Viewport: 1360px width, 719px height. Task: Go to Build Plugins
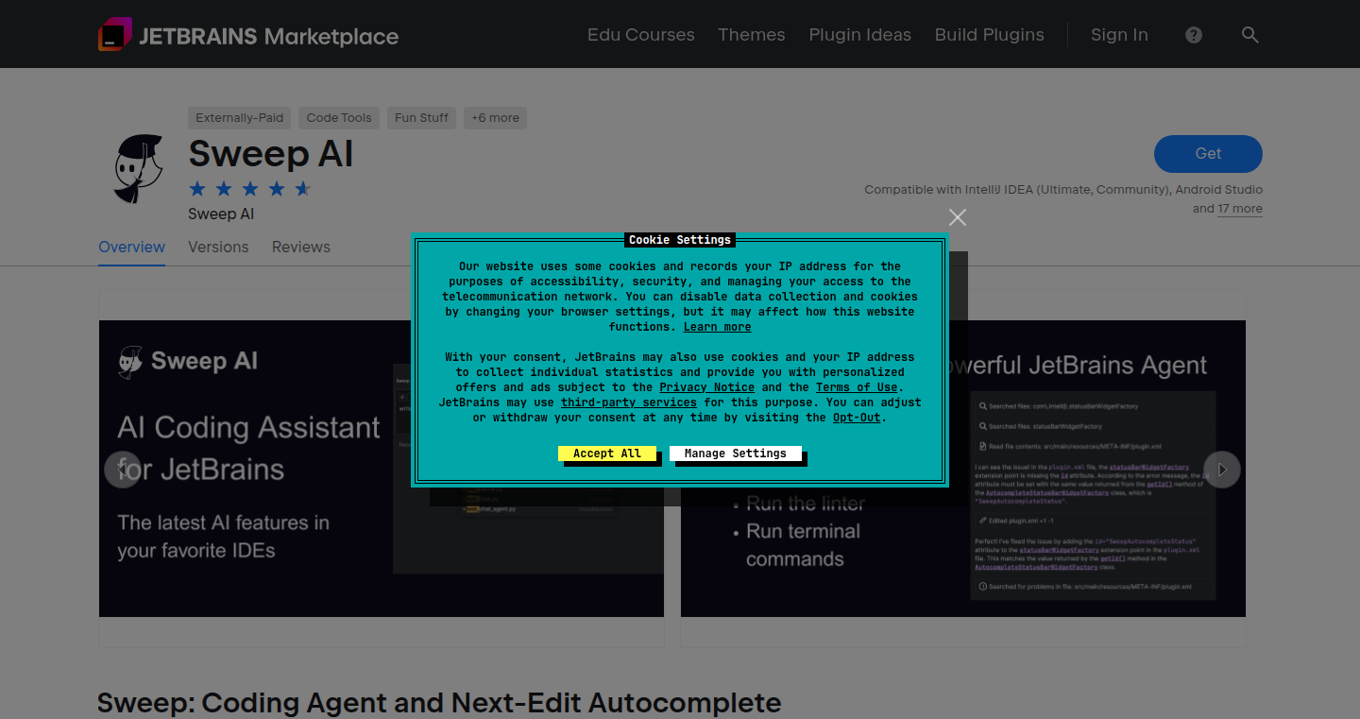pyautogui.click(x=989, y=35)
